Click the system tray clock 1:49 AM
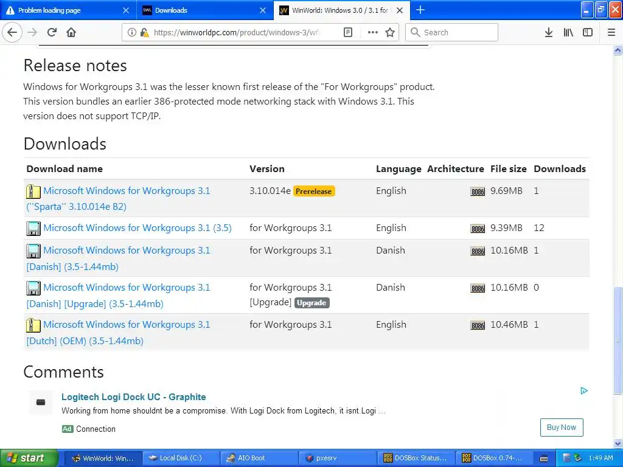 coord(600,458)
